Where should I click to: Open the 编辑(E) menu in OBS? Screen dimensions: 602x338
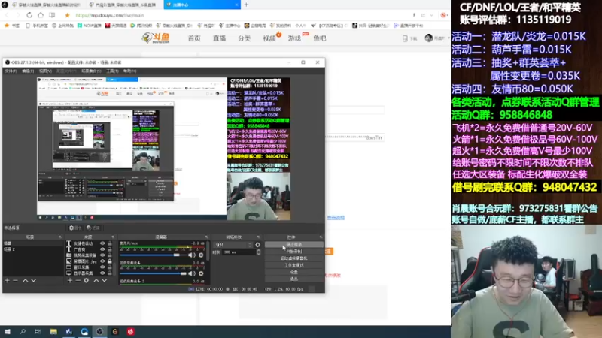(28, 71)
